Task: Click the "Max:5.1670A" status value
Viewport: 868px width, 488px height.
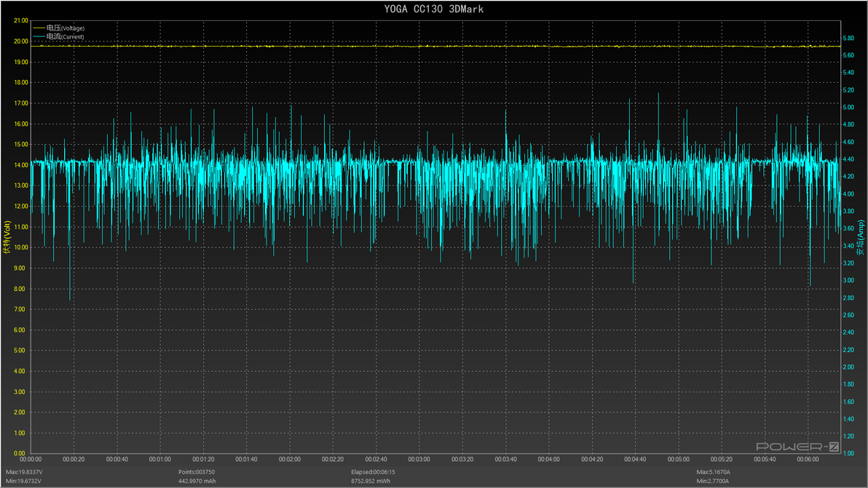Action: (713, 472)
